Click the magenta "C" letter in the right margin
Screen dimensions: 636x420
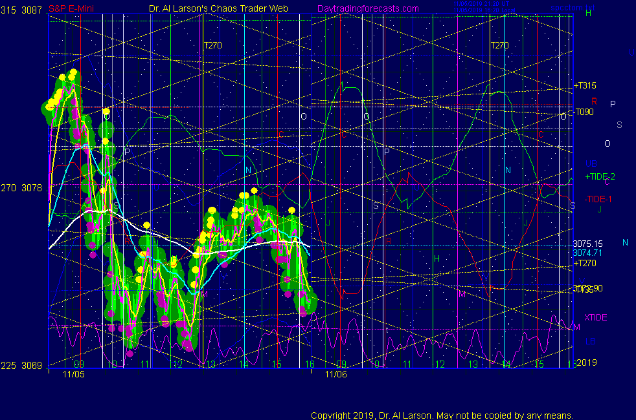pos(607,182)
